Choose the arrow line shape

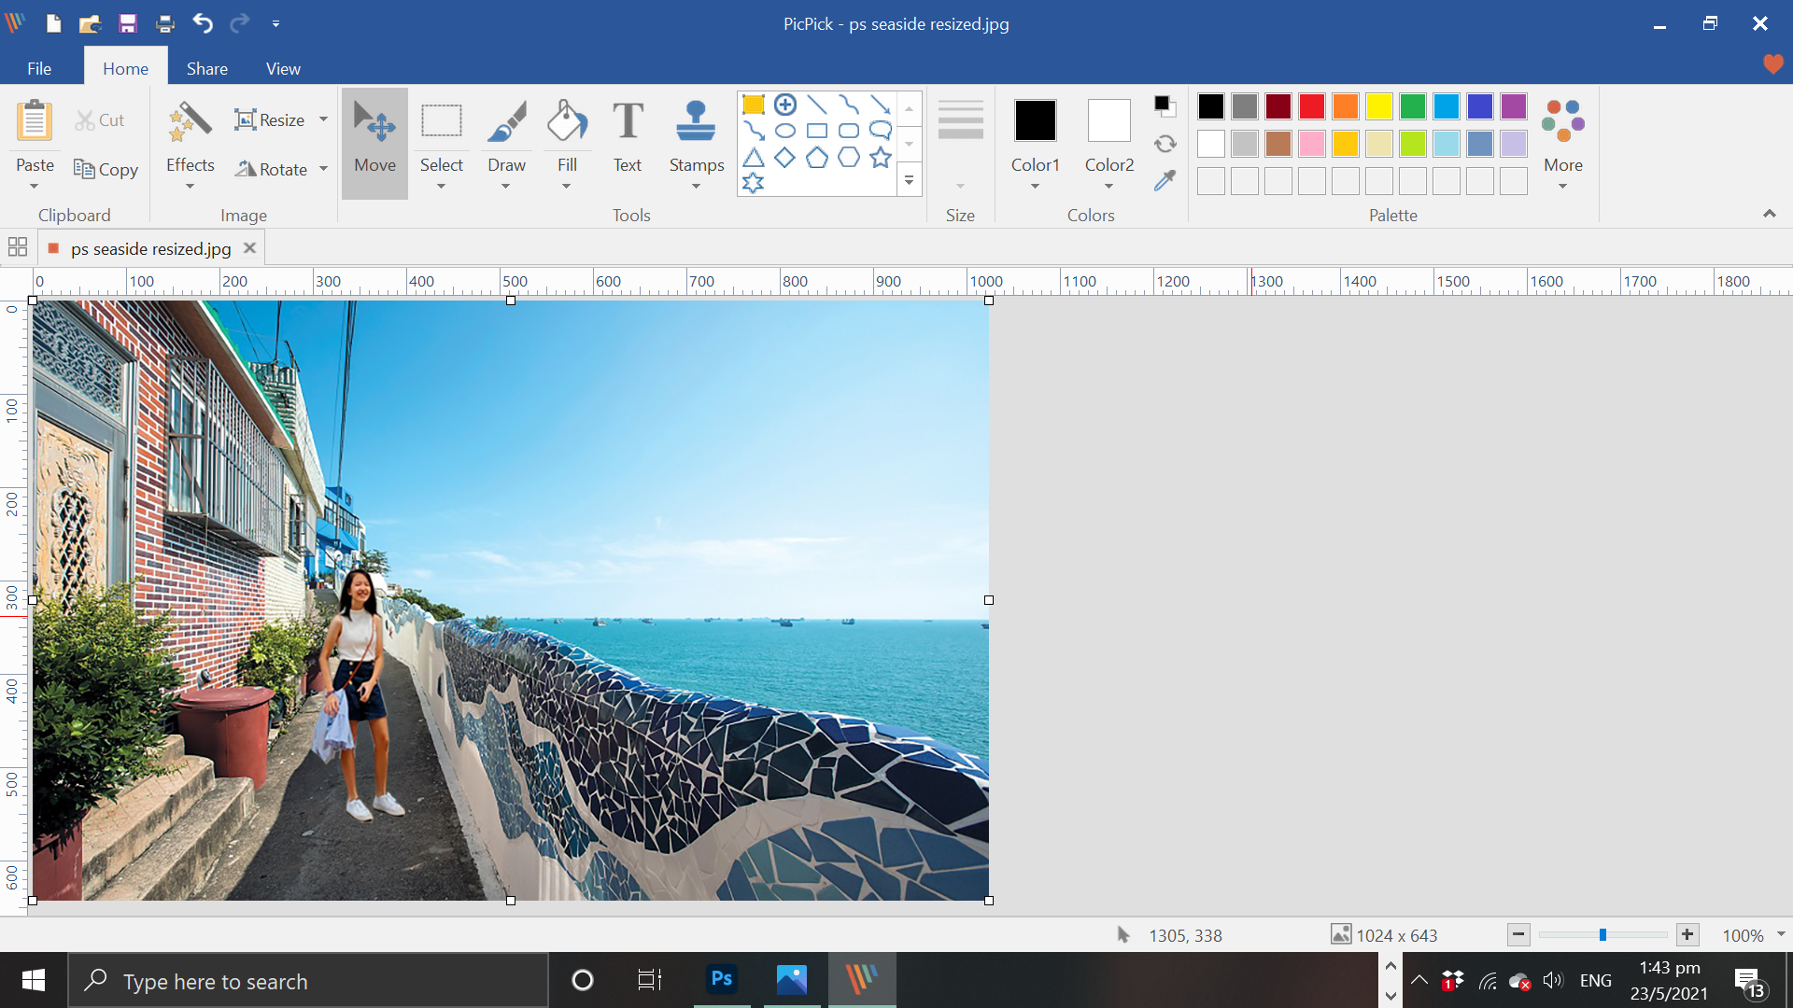[881, 105]
